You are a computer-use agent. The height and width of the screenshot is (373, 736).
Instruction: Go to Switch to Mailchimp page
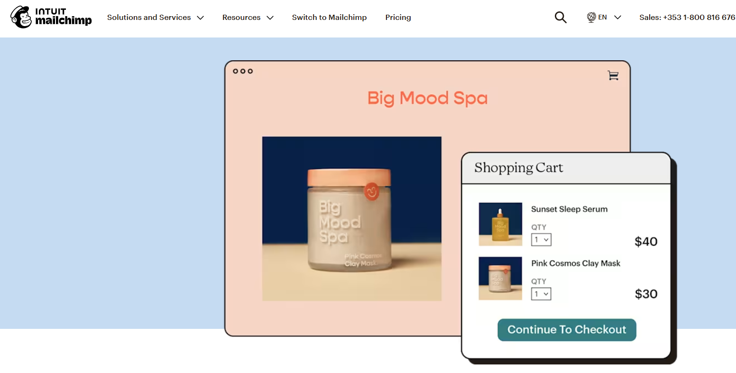tap(330, 18)
